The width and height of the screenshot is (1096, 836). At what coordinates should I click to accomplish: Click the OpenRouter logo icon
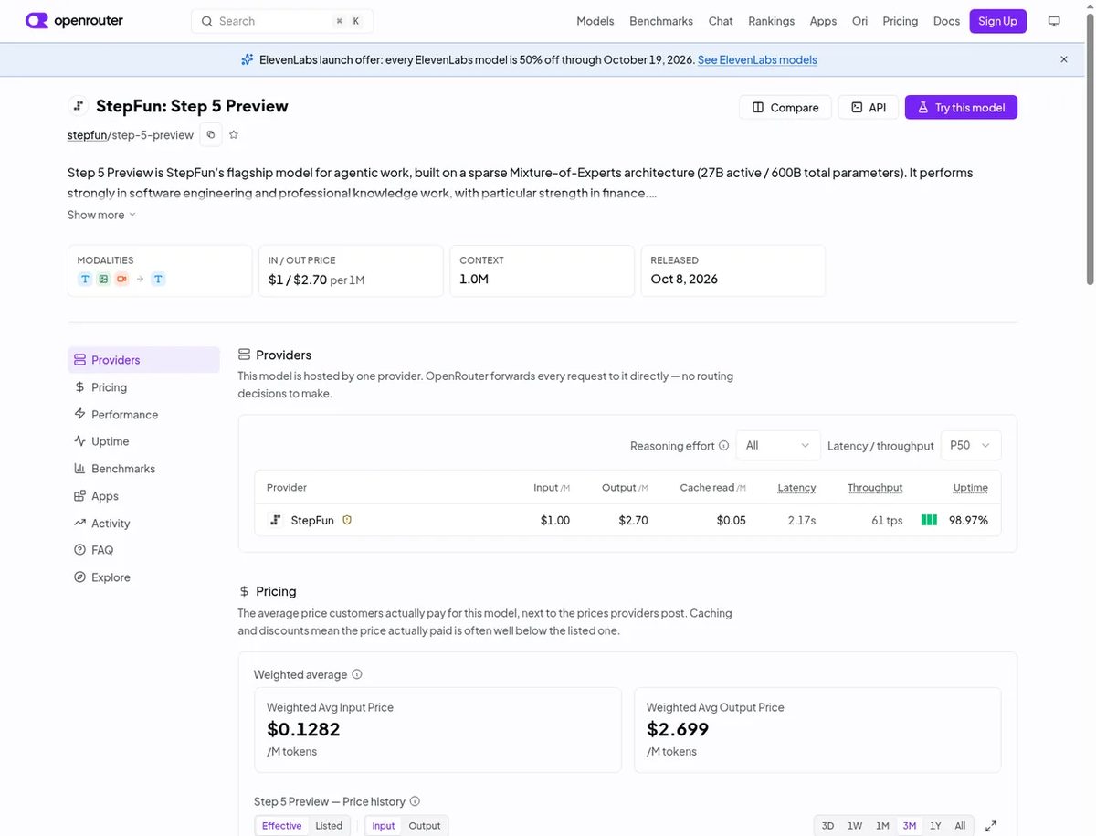point(37,20)
